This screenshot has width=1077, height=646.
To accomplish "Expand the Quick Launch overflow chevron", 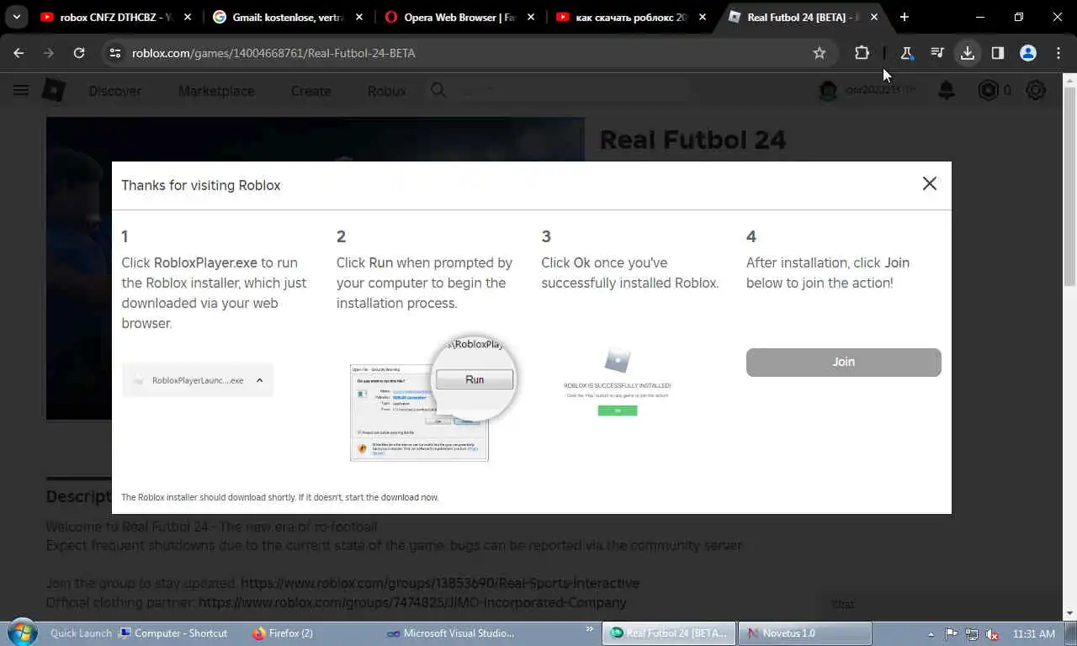I will coord(590,629).
